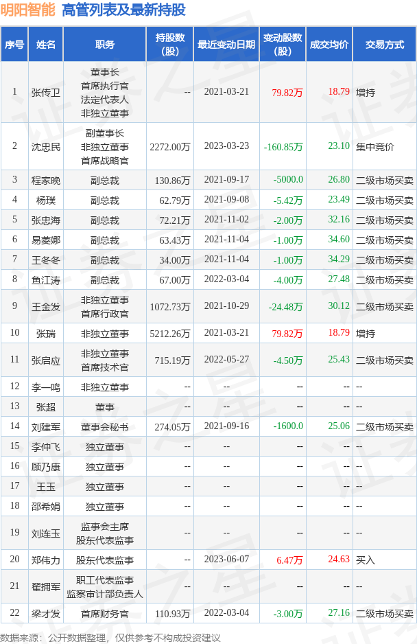
Task: Click the name 沈忠民
Action: point(45,147)
